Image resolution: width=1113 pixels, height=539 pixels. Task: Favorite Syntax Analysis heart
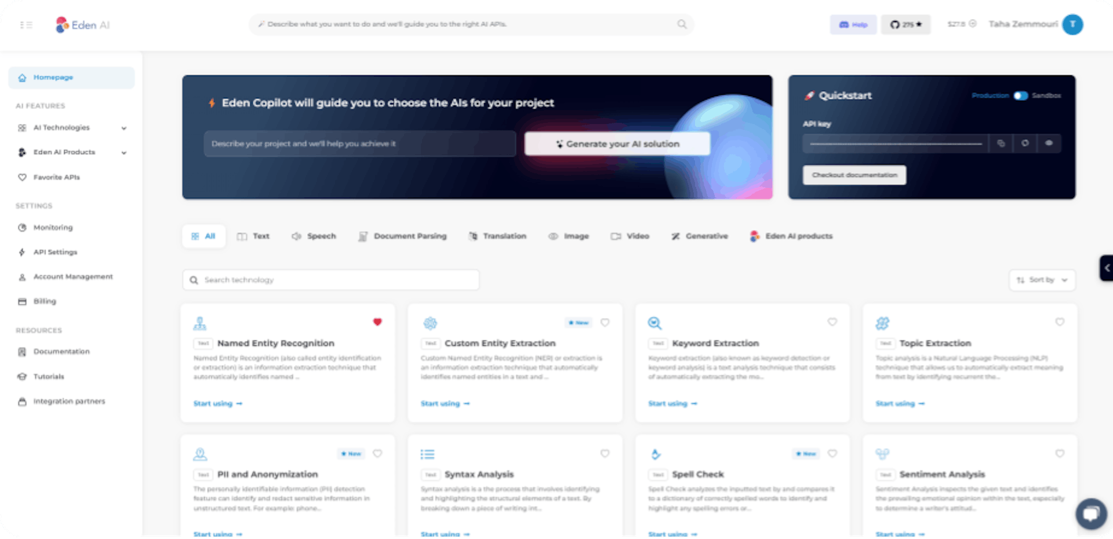605,454
